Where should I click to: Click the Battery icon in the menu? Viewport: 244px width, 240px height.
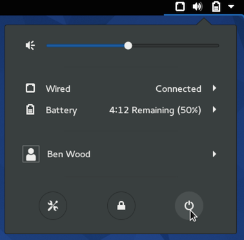30,109
